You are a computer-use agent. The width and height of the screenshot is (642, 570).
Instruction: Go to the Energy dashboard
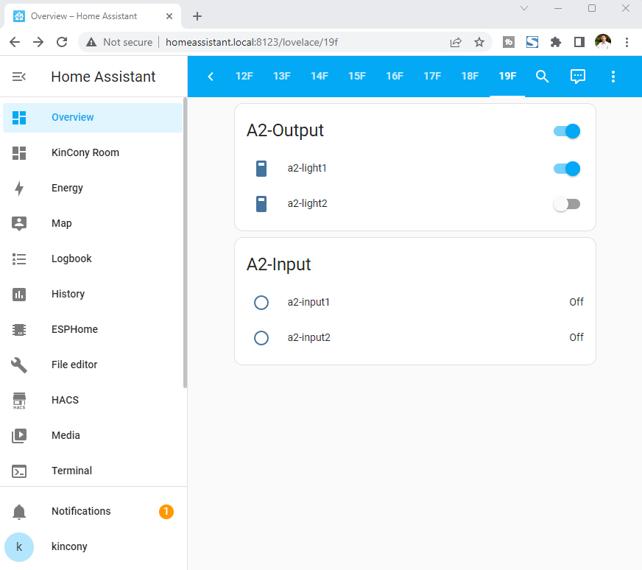[67, 188]
